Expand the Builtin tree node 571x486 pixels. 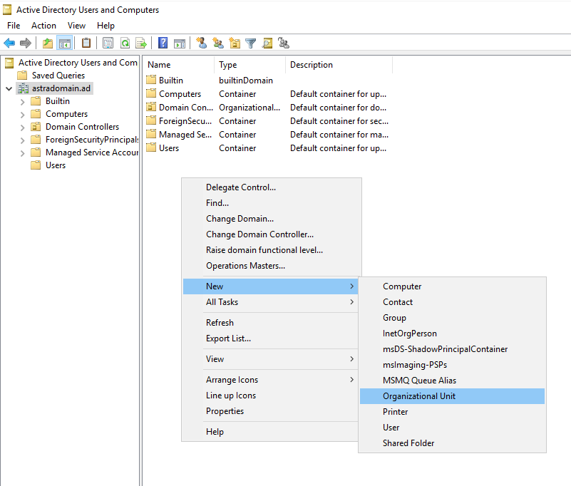pyautogui.click(x=23, y=102)
